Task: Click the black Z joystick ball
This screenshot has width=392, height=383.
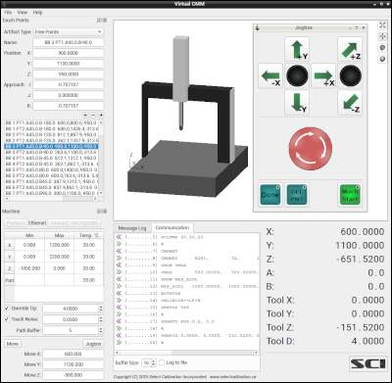Action: 350,75
